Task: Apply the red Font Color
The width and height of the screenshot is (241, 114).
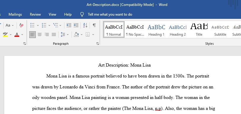Action: tap(17, 34)
